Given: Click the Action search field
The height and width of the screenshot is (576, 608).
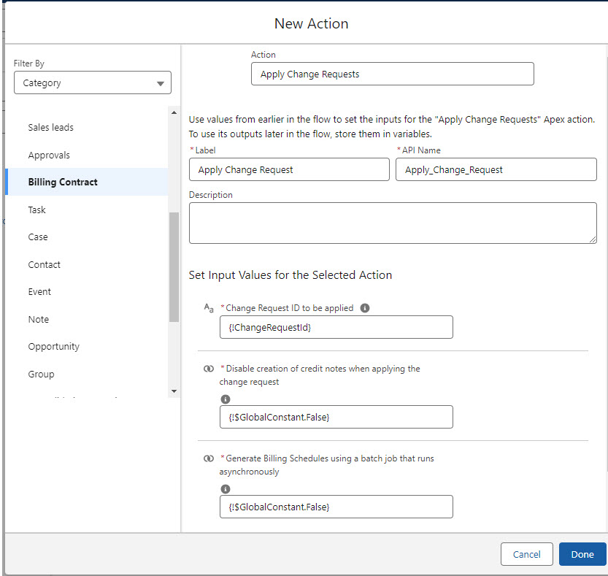Looking at the screenshot, I should click(392, 74).
